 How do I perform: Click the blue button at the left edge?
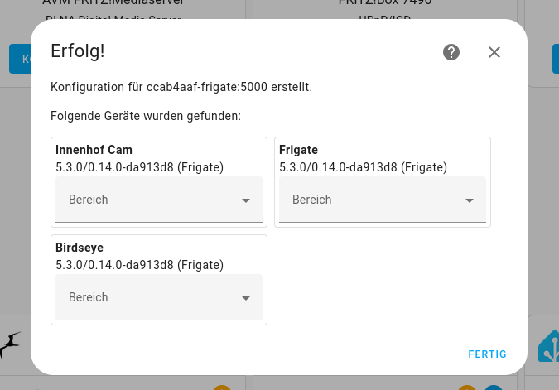(x=20, y=59)
